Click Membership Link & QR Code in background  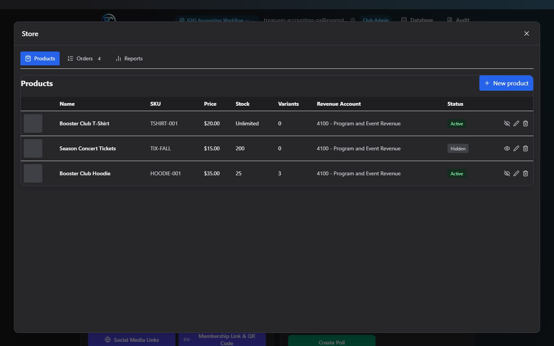click(222, 339)
